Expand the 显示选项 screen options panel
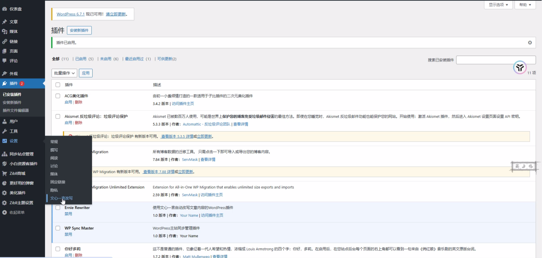 (x=498, y=5)
